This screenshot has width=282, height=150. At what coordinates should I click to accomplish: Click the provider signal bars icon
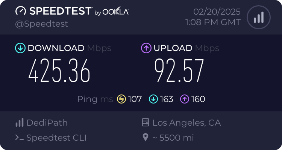(x=19, y=123)
